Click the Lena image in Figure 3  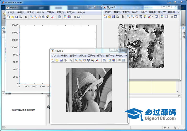[89, 90]
